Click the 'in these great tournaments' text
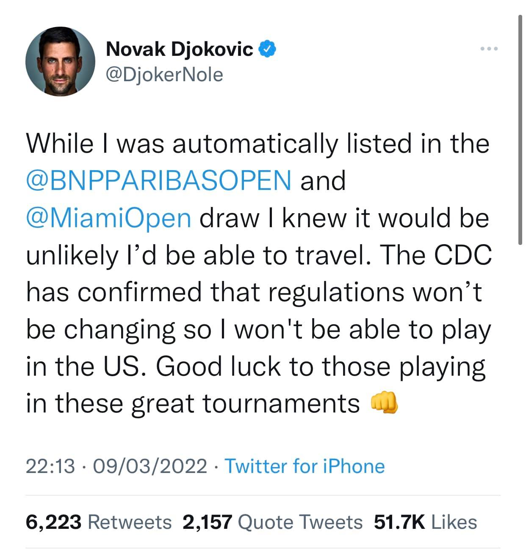Image resolution: width=526 pixels, height=550 pixels. pyautogui.click(x=193, y=403)
